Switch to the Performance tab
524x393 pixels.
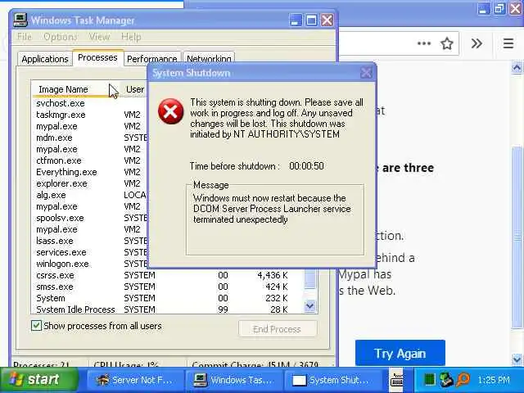click(152, 59)
